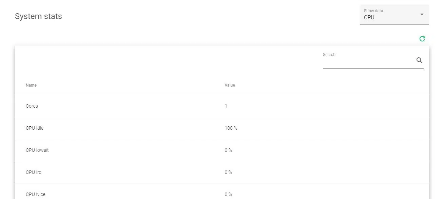Screen dimensions: 444x199
Task: Click the green refresh icon
Action: click(x=422, y=39)
